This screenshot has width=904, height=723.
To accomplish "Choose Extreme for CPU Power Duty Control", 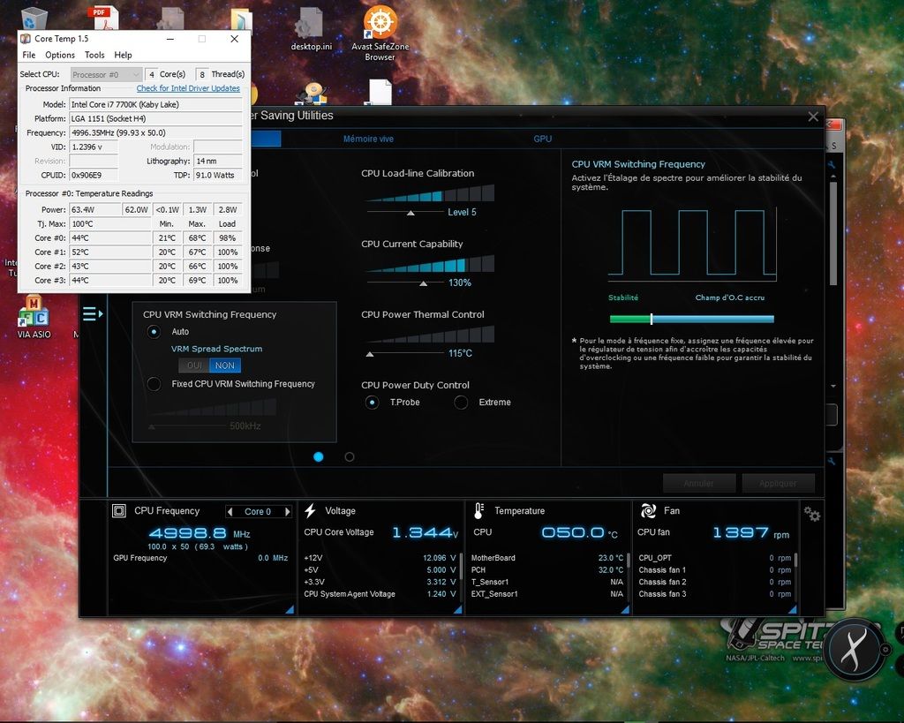I will (461, 403).
